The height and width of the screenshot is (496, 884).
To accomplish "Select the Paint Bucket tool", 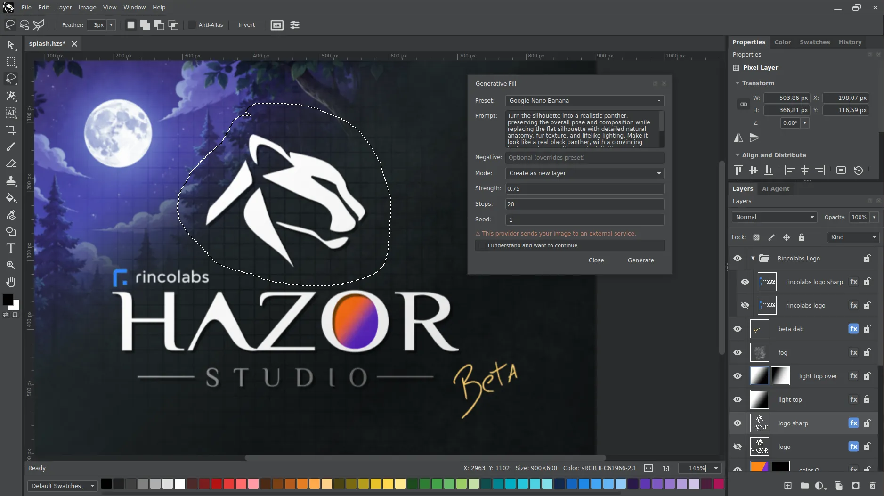I will [11, 197].
